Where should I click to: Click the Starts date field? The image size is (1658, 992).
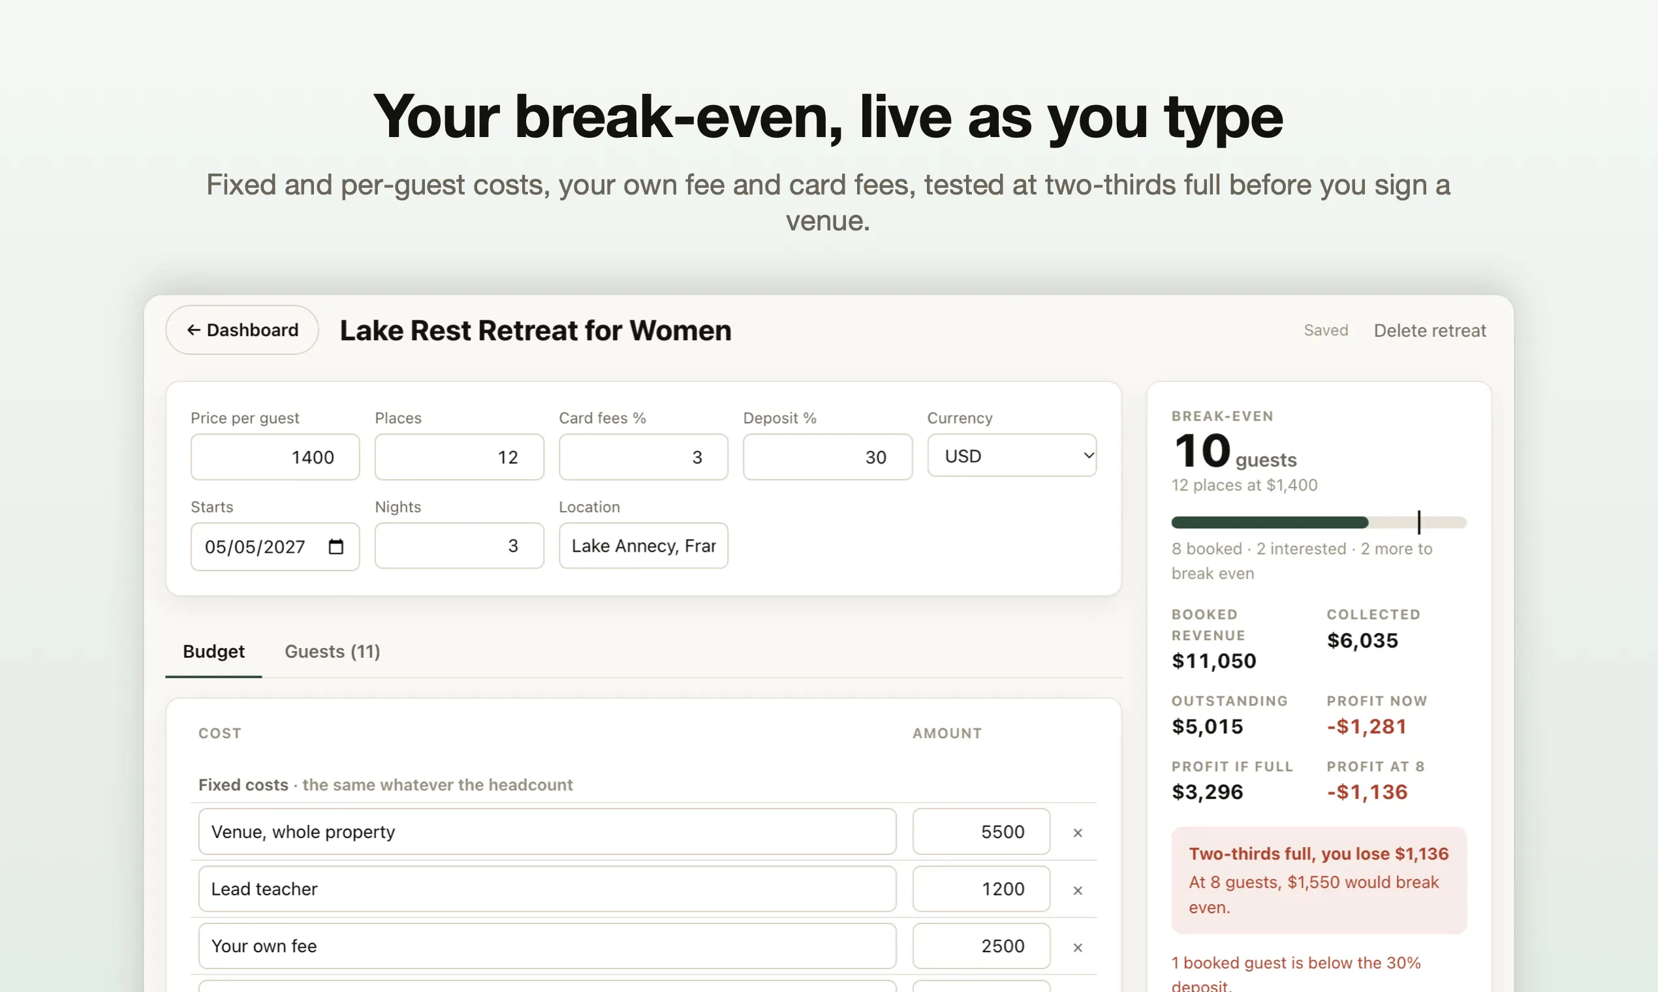pyautogui.click(x=275, y=547)
